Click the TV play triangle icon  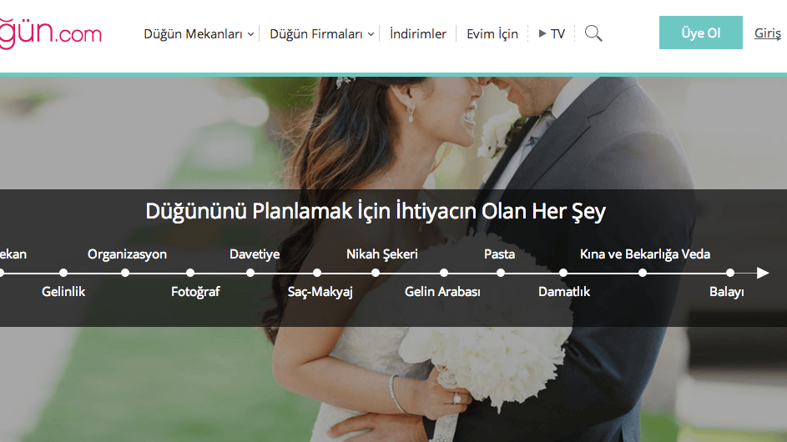542,33
